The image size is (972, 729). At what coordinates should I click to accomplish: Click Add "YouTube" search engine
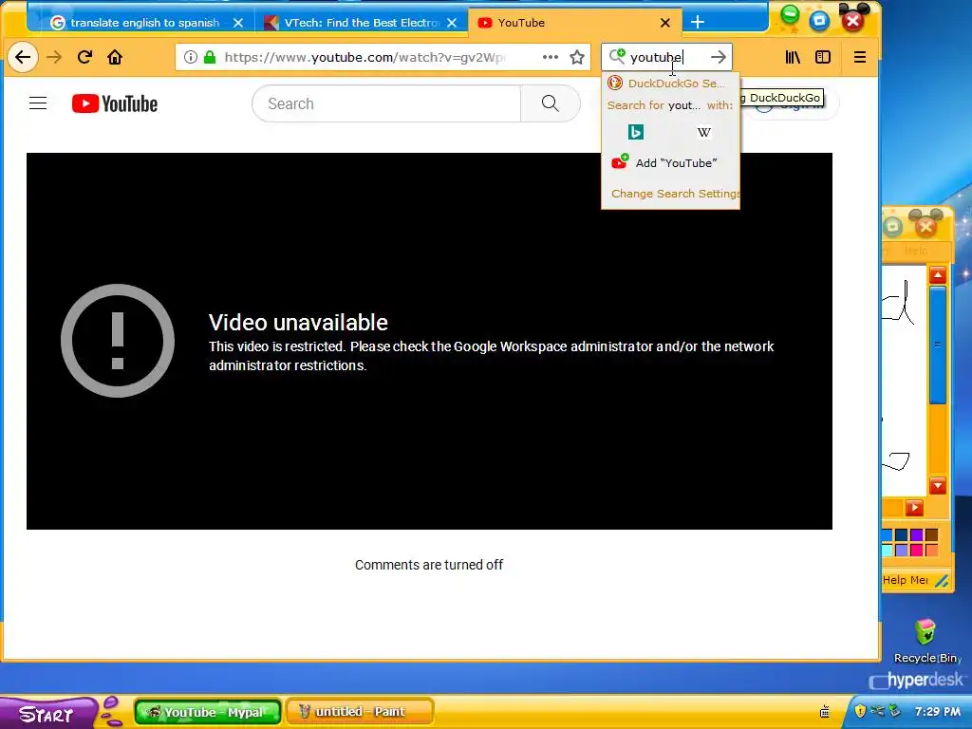670,163
